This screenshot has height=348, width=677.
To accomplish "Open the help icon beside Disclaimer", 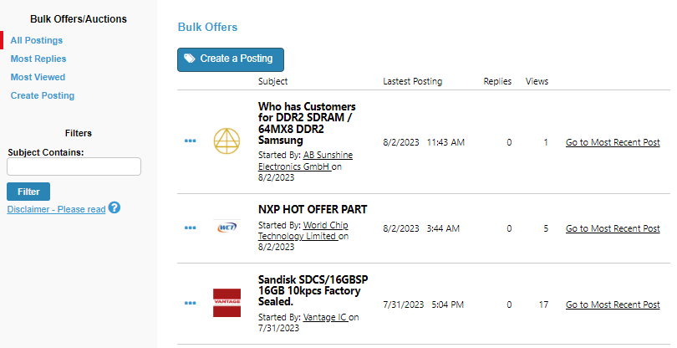I will coord(115,207).
